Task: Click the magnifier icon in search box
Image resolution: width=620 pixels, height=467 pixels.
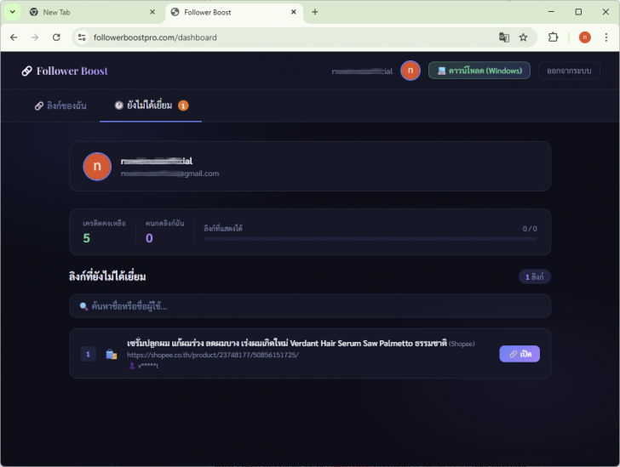Action: (83, 306)
